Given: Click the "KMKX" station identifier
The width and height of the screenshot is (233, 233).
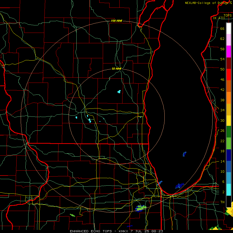Looking at the screenshot, I should click(123, 231).
